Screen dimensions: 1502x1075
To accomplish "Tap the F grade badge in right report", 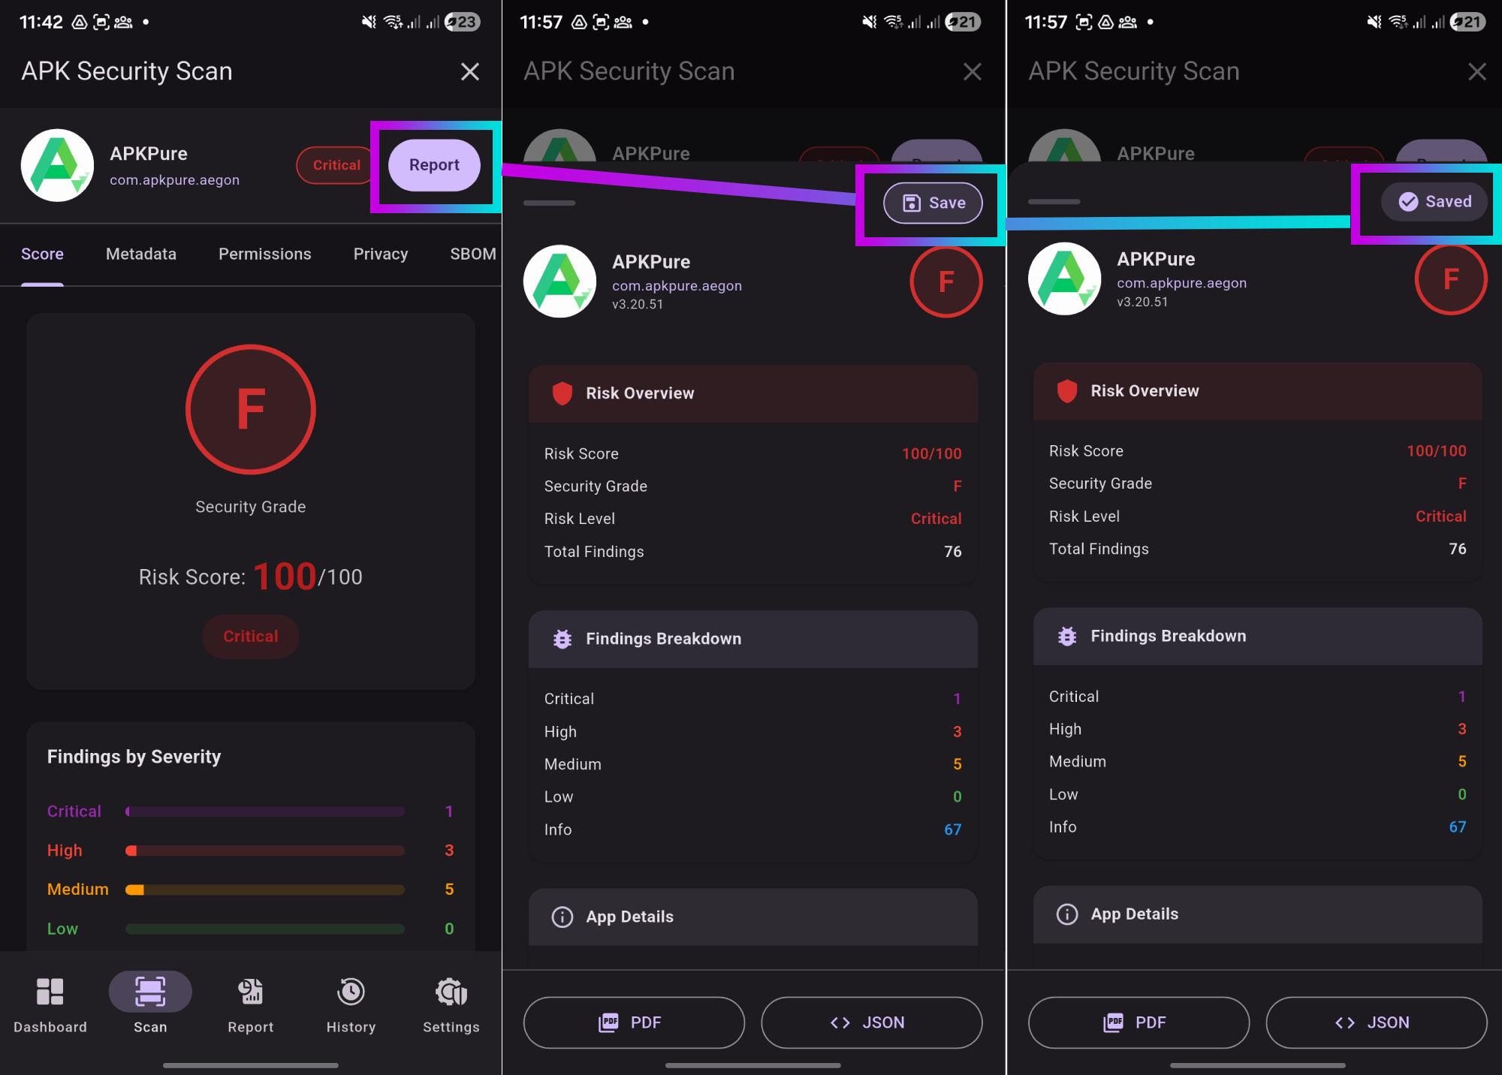I will click(x=1451, y=279).
